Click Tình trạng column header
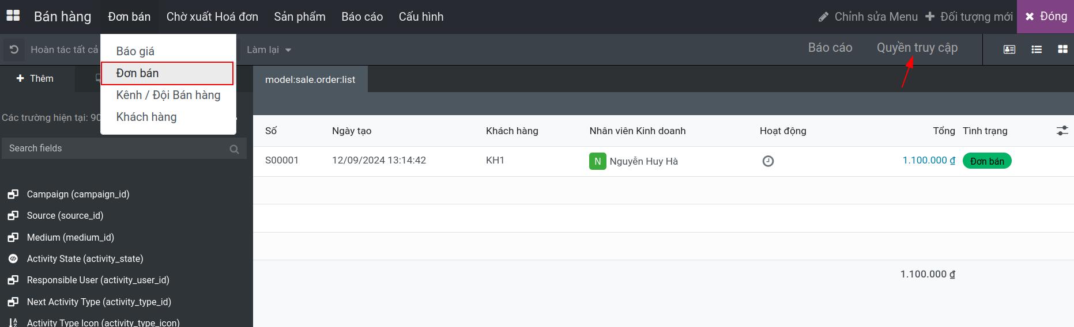1074x327 pixels. 985,131
